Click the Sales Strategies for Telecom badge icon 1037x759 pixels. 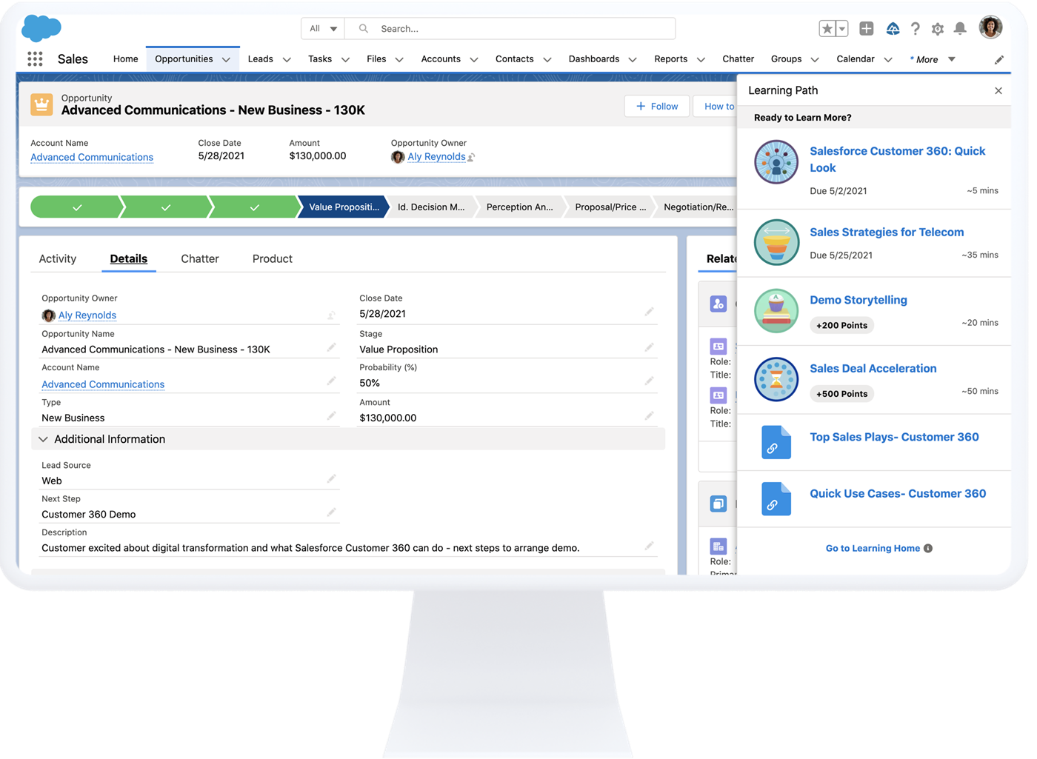776,242
